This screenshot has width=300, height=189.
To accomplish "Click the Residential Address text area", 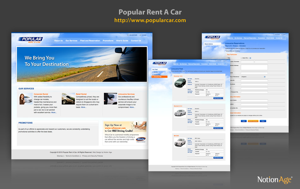I will coord(254,67).
